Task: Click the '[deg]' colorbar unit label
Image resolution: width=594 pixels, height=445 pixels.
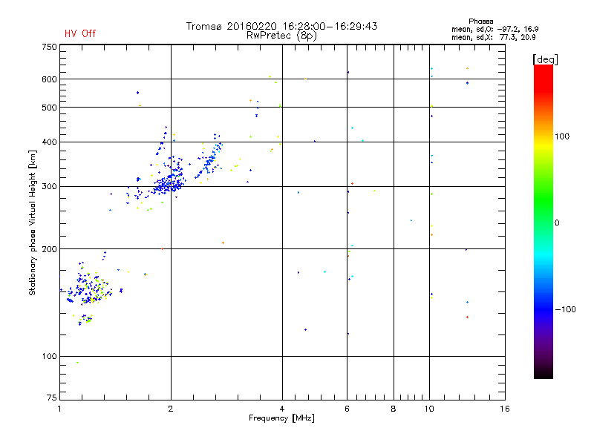Action: click(x=545, y=59)
